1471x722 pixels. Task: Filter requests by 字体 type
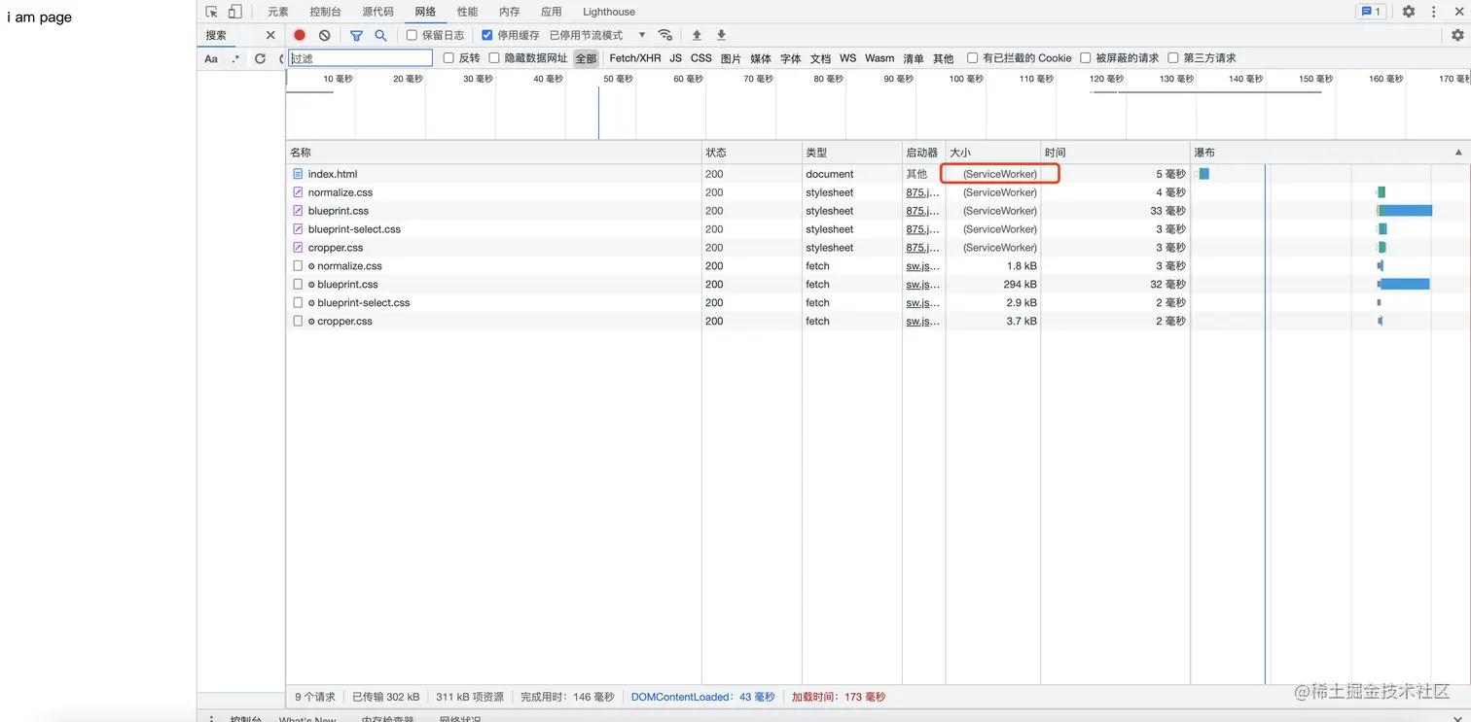791,58
